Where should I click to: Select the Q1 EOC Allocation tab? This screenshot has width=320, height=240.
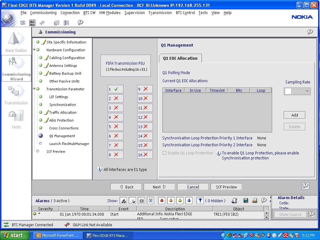click(180, 58)
